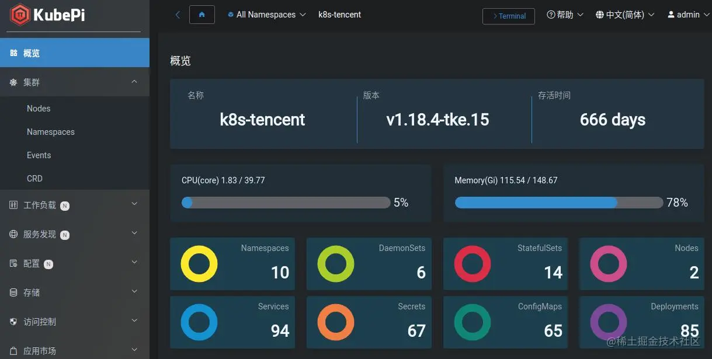
Task: Click the 工作负载 workloads icon
Action: (x=13, y=205)
